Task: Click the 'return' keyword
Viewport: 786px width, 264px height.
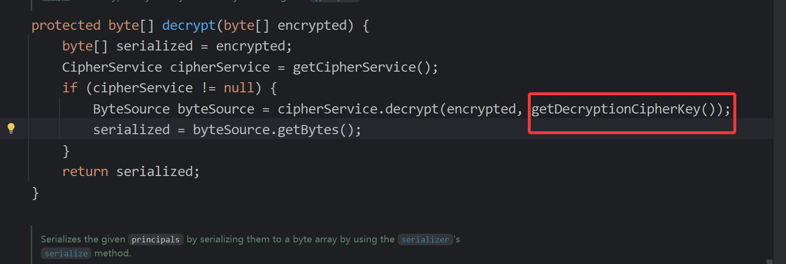Action: pos(85,172)
